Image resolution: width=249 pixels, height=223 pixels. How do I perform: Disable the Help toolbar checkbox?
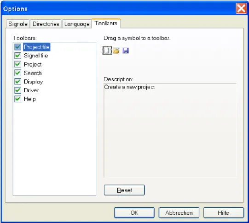[x=17, y=99]
